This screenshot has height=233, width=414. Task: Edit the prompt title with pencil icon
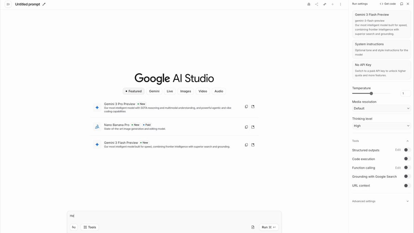click(44, 4)
